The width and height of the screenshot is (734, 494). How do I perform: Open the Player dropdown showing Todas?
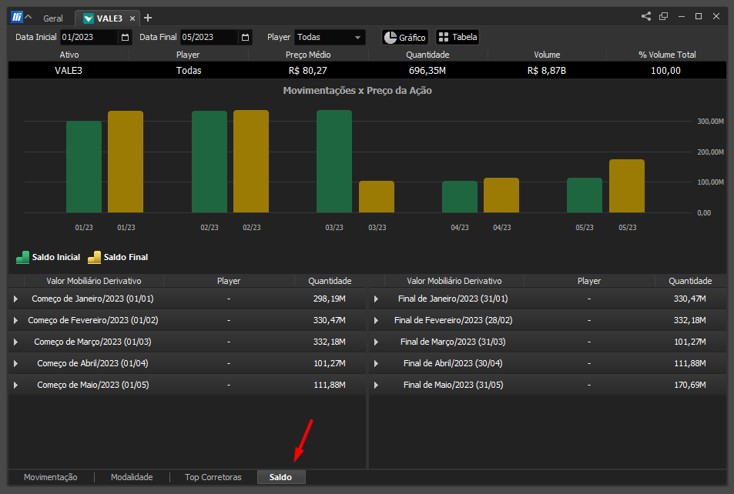pos(330,37)
